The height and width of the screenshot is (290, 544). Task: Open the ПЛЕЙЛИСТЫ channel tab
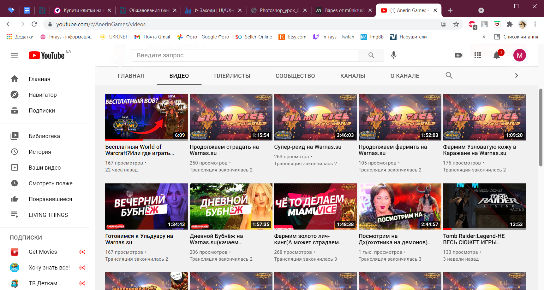[232, 76]
